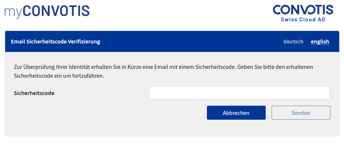Click the large CONVOTIS wordmark at top right
344x144 pixels.
tap(303, 10)
